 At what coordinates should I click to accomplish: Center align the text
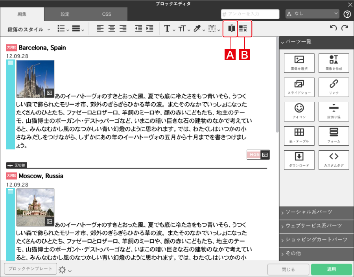[112, 29]
